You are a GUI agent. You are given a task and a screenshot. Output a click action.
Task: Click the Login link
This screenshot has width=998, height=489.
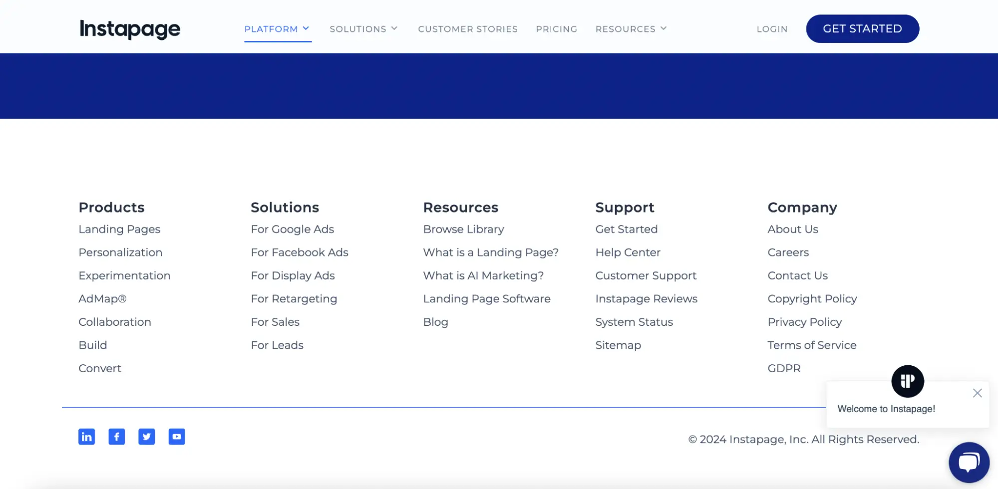[772, 29]
